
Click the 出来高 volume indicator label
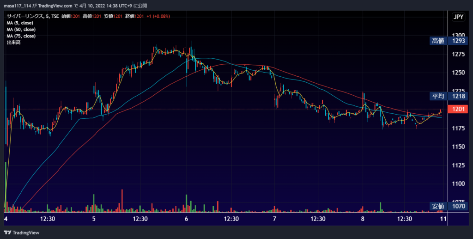[x=13, y=43]
